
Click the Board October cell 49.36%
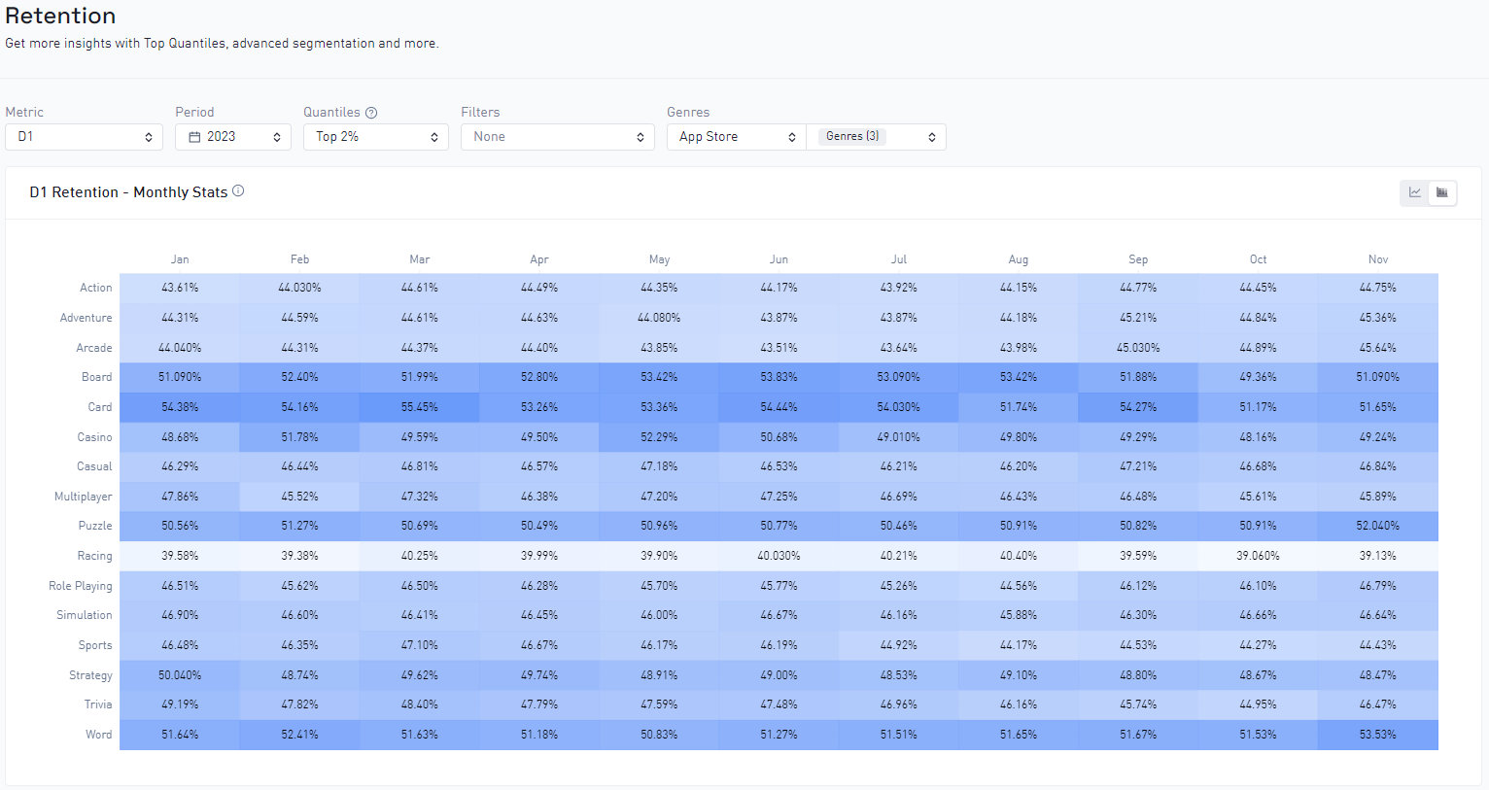coord(1259,377)
